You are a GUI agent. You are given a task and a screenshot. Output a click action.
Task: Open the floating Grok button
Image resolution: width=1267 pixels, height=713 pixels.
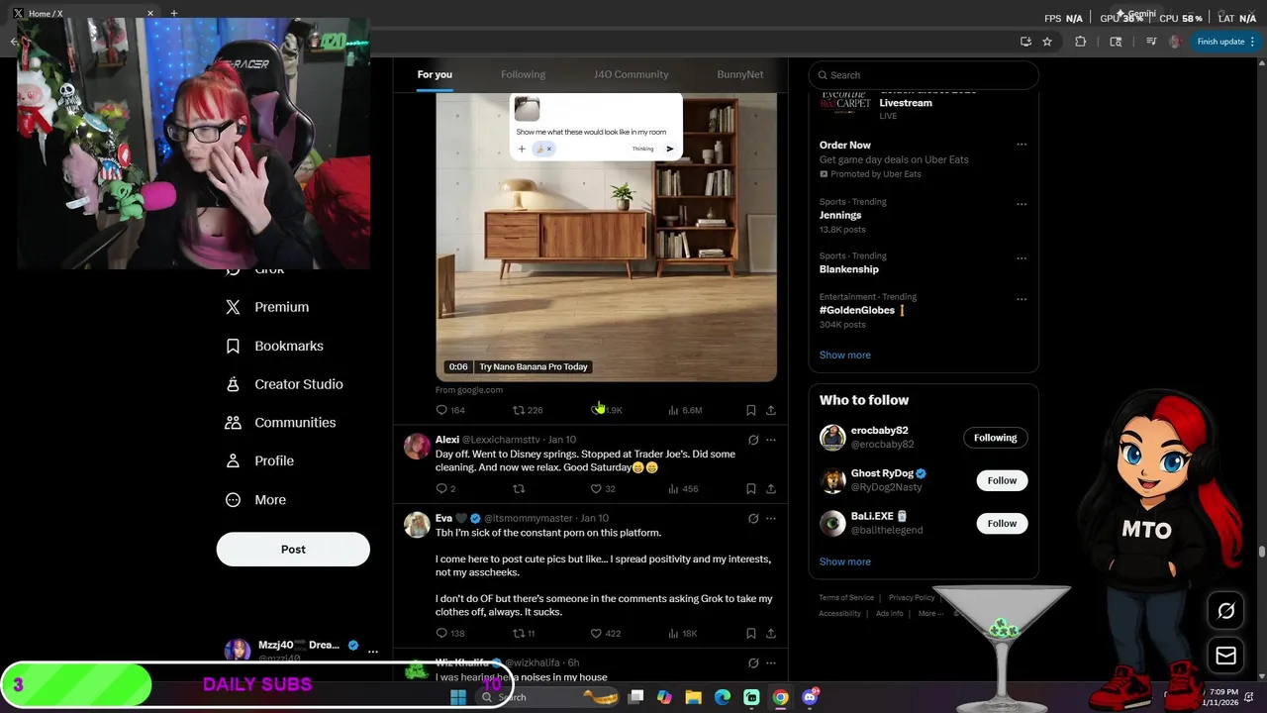1225,611
